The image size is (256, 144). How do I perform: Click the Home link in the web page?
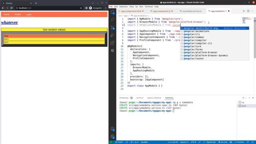click(6, 14)
